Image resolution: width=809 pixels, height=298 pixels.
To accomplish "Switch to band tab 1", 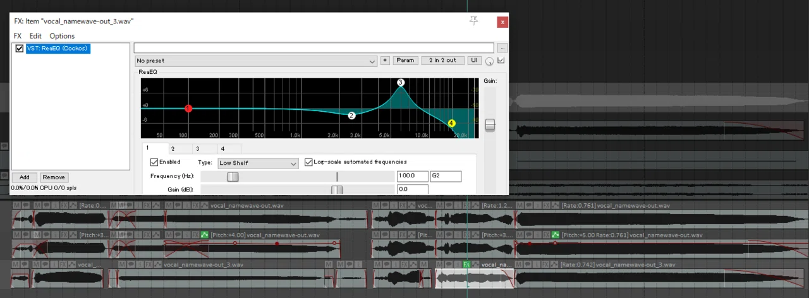I will [x=155, y=148].
